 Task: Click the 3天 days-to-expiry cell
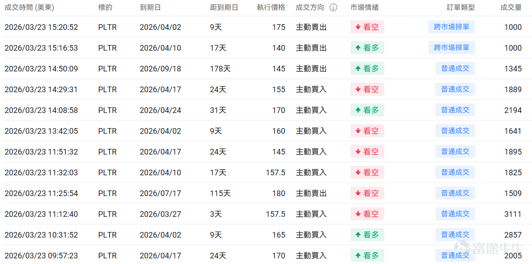pyautogui.click(x=216, y=214)
